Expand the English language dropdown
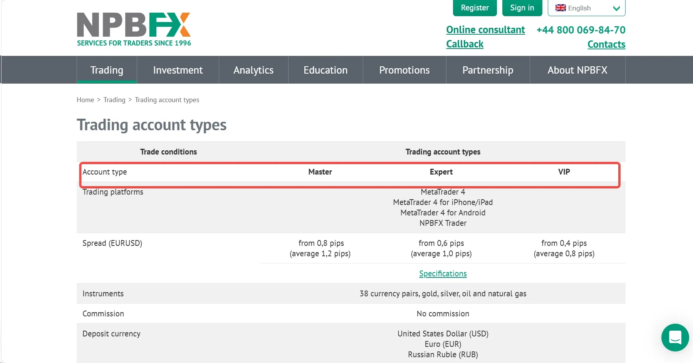The image size is (693, 363). (x=586, y=8)
